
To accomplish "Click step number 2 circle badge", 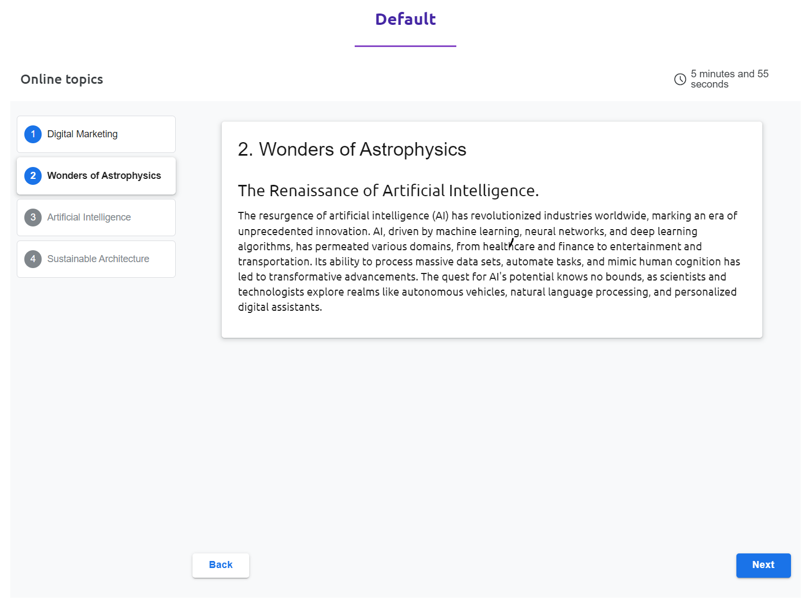I will [x=33, y=176].
